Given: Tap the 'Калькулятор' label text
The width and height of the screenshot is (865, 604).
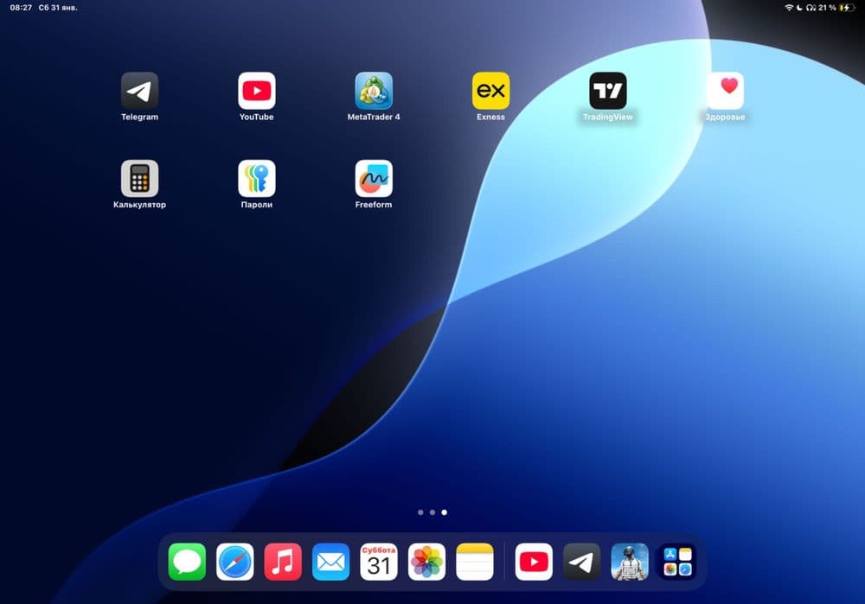Looking at the screenshot, I should [x=139, y=205].
